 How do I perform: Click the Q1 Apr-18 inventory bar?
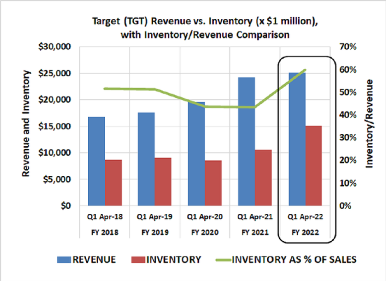[x=113, y=182]
